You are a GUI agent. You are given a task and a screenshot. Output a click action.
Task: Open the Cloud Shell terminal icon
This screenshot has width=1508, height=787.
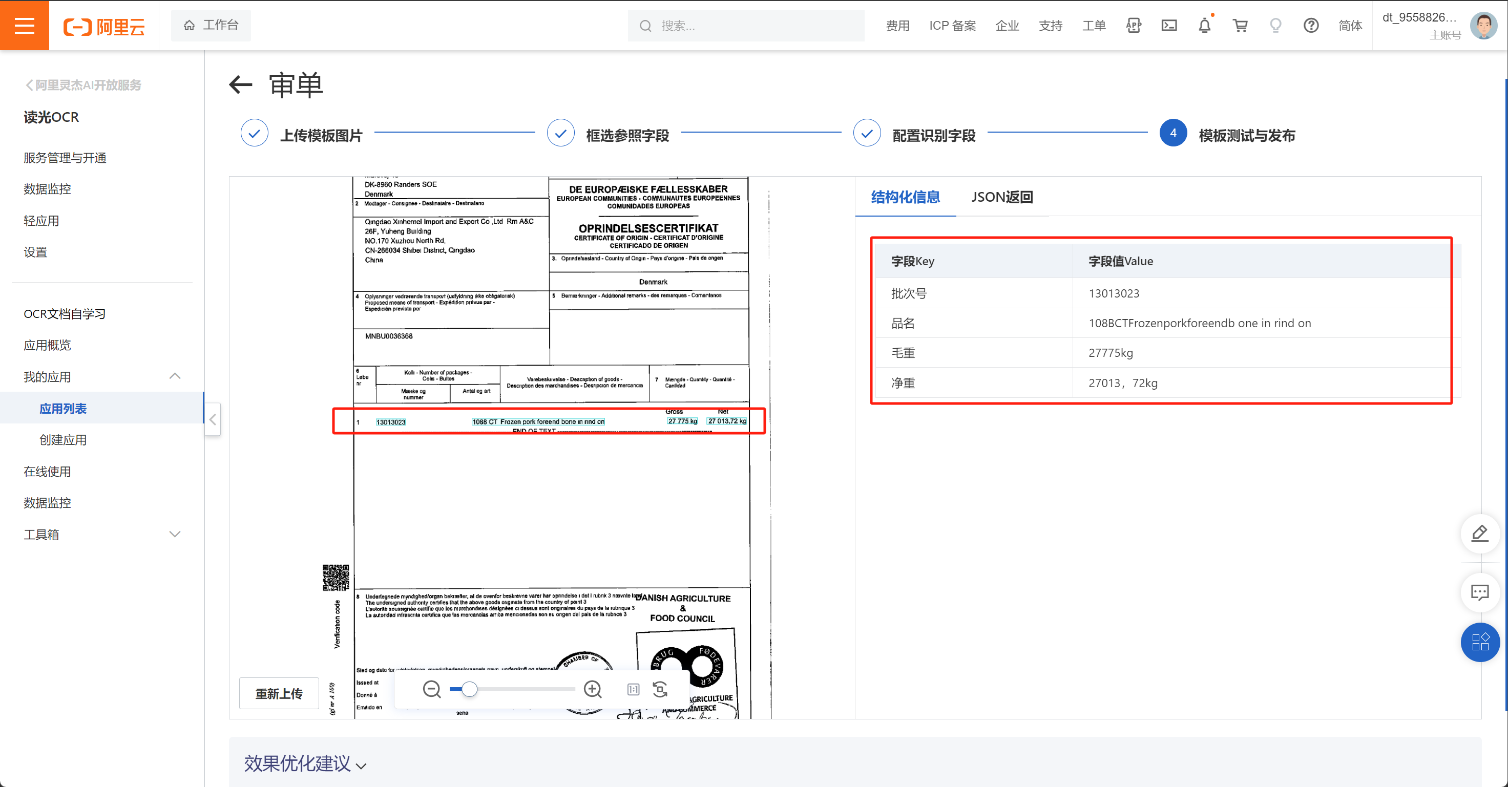click(x=1168, y=25)
